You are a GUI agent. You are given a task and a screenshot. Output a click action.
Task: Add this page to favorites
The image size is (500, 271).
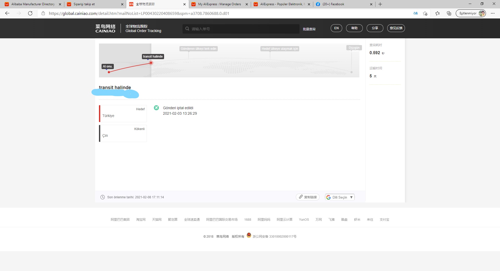pos(425,13)
